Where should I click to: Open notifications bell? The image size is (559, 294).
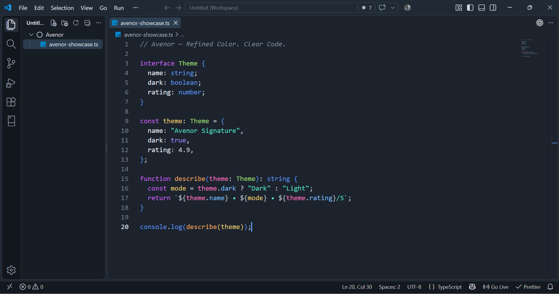click(x=550, y=287)
